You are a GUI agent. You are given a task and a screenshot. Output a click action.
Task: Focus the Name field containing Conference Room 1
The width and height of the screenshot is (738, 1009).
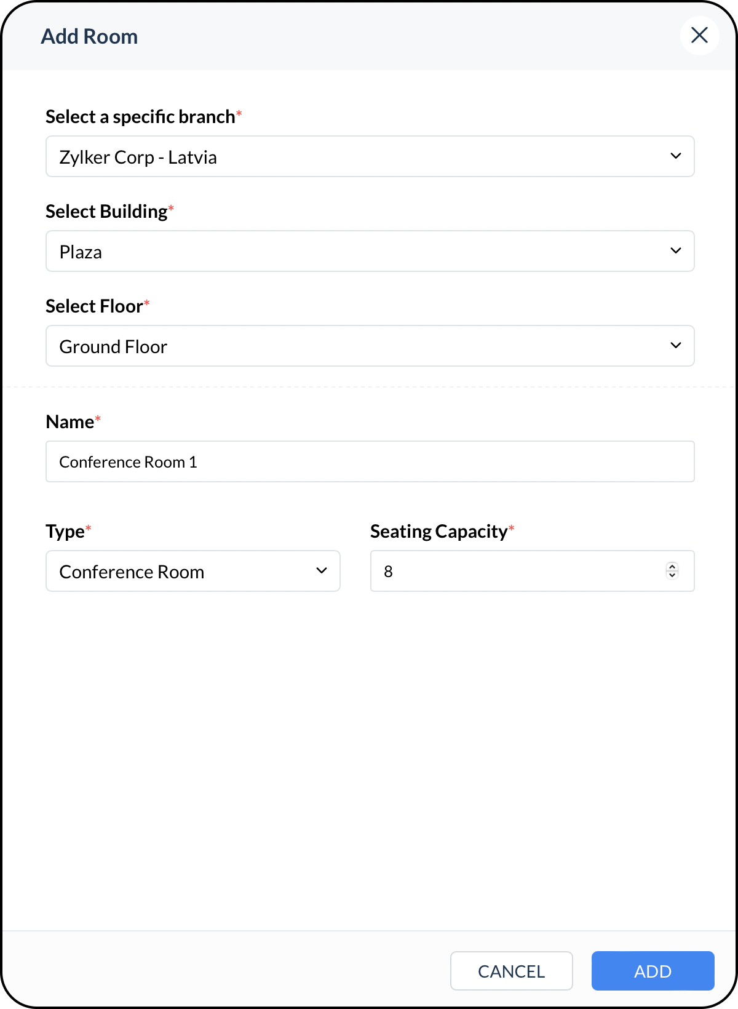click(370, 461)
